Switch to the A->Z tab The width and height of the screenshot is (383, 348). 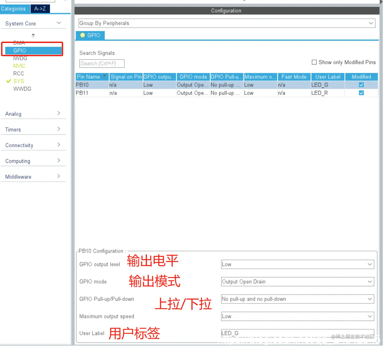point(40,9)
